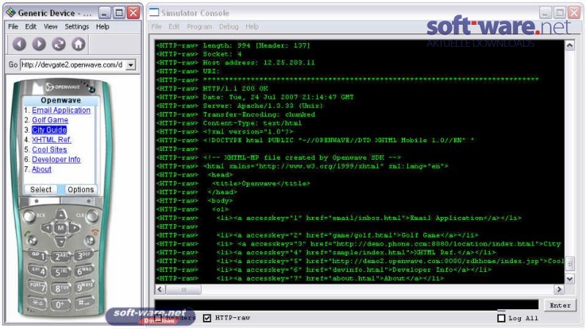This screenshot has width=586, height=329.
Task: Open Program menu in Simulator Console
Action: 199,26
